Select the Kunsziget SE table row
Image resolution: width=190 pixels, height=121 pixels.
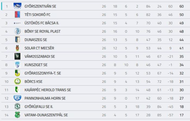click(96, 65)
